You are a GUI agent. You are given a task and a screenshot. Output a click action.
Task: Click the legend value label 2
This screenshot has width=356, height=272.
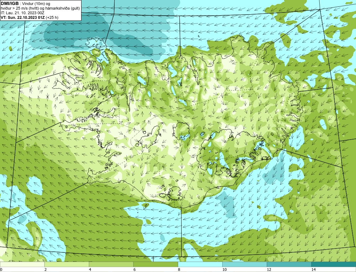(46, 270)
